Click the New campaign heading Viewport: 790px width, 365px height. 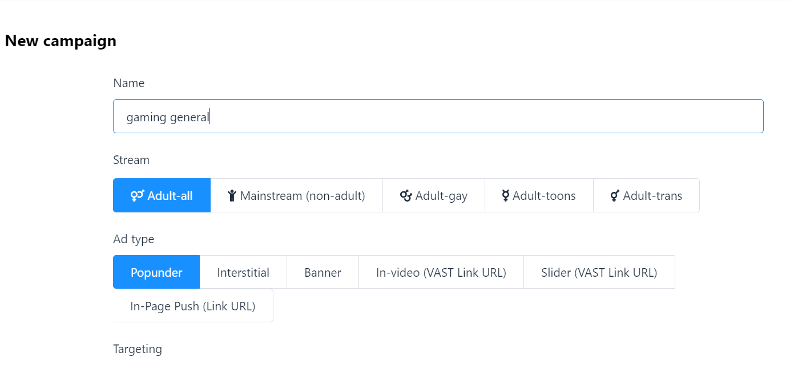pos(61,41)
